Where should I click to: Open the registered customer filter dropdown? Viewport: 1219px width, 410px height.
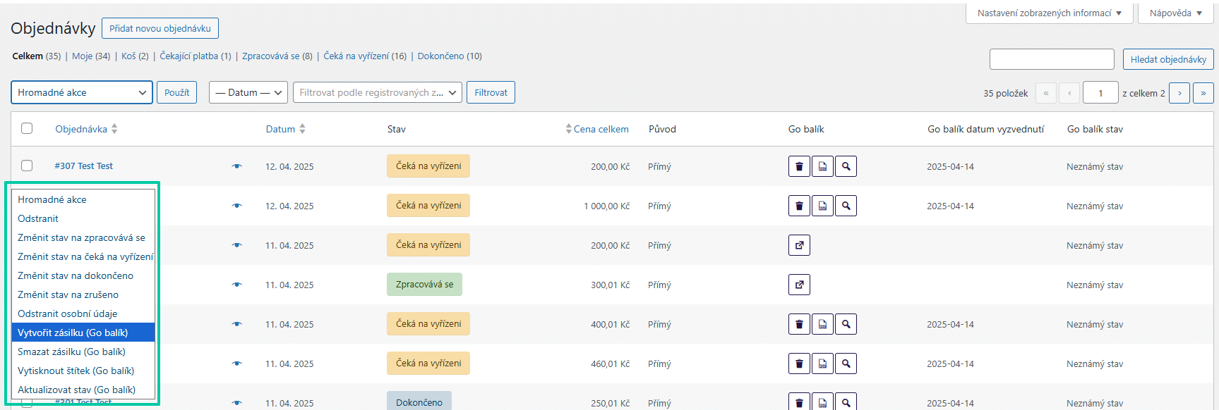tap(378, 93)
